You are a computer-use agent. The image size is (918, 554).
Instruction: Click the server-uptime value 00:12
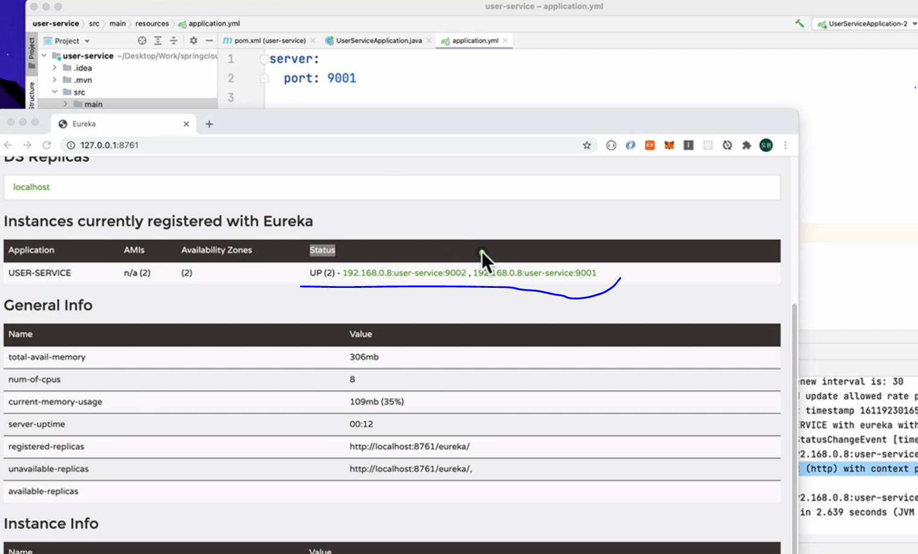point(361,424)
